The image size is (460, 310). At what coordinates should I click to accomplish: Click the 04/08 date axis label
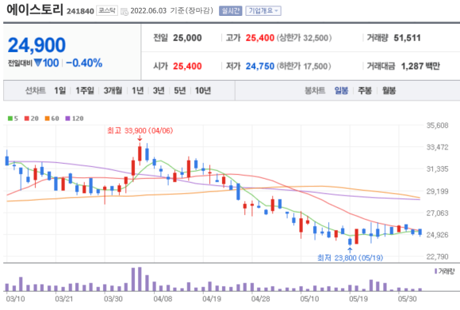163,299
